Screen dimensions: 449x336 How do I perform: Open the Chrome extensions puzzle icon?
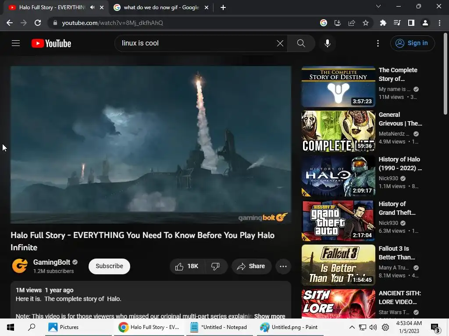[383, 23]
